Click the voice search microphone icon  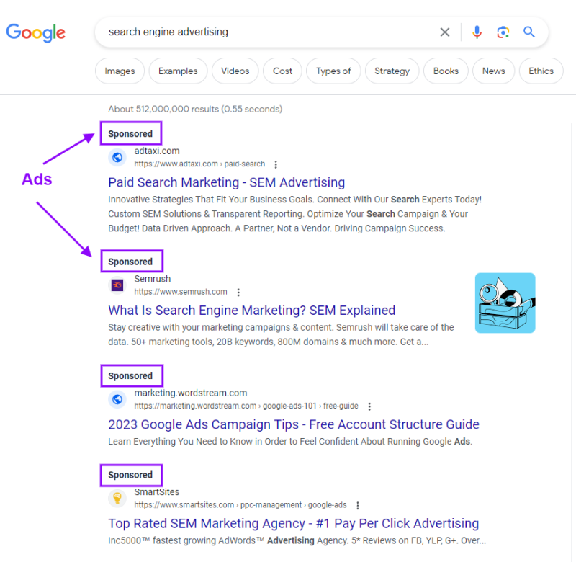477,32
